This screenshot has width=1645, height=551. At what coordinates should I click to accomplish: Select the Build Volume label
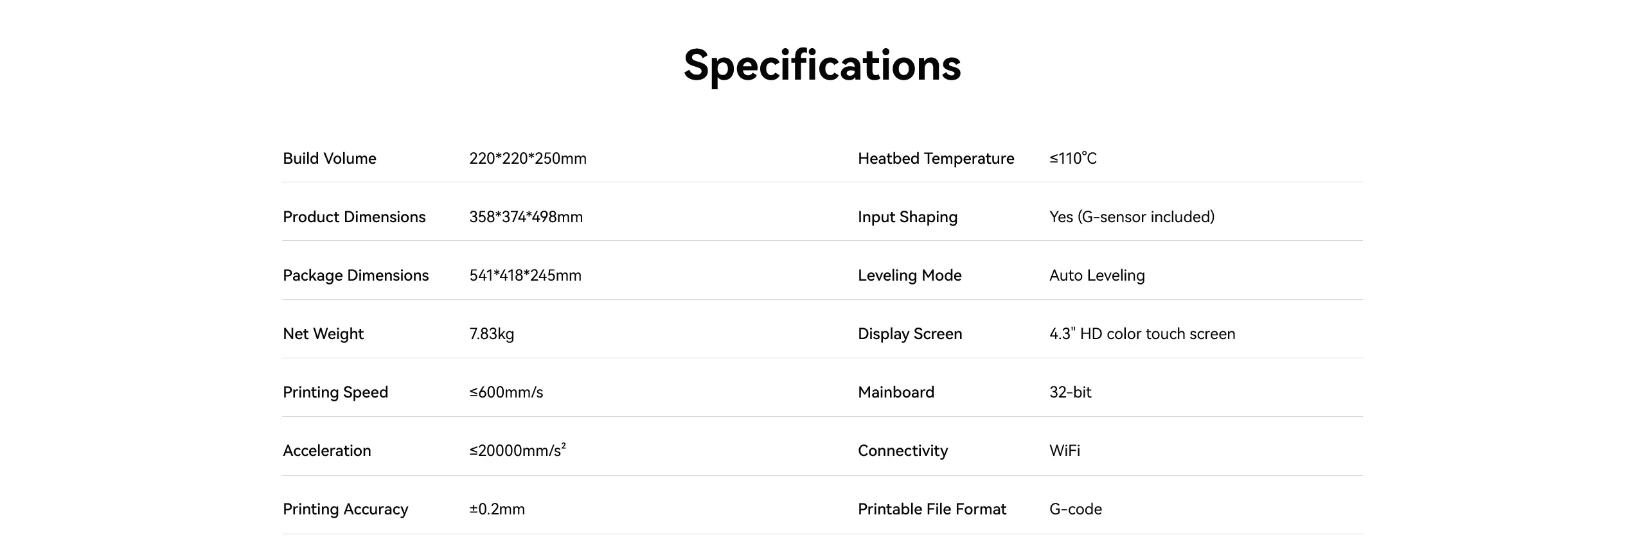click(x=330, y=159)
